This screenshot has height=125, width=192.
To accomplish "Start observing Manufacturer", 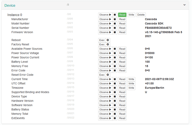I will point(105,19).
